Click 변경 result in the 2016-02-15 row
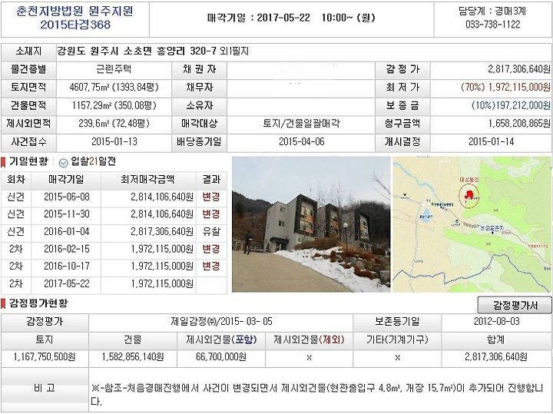Viewport: 553px width, 414px height. (x=211, y=249)
